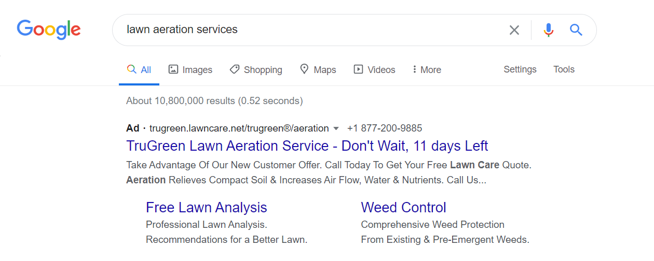Focus the search field with lawn aeration services
654x261 pixels.
311,30
